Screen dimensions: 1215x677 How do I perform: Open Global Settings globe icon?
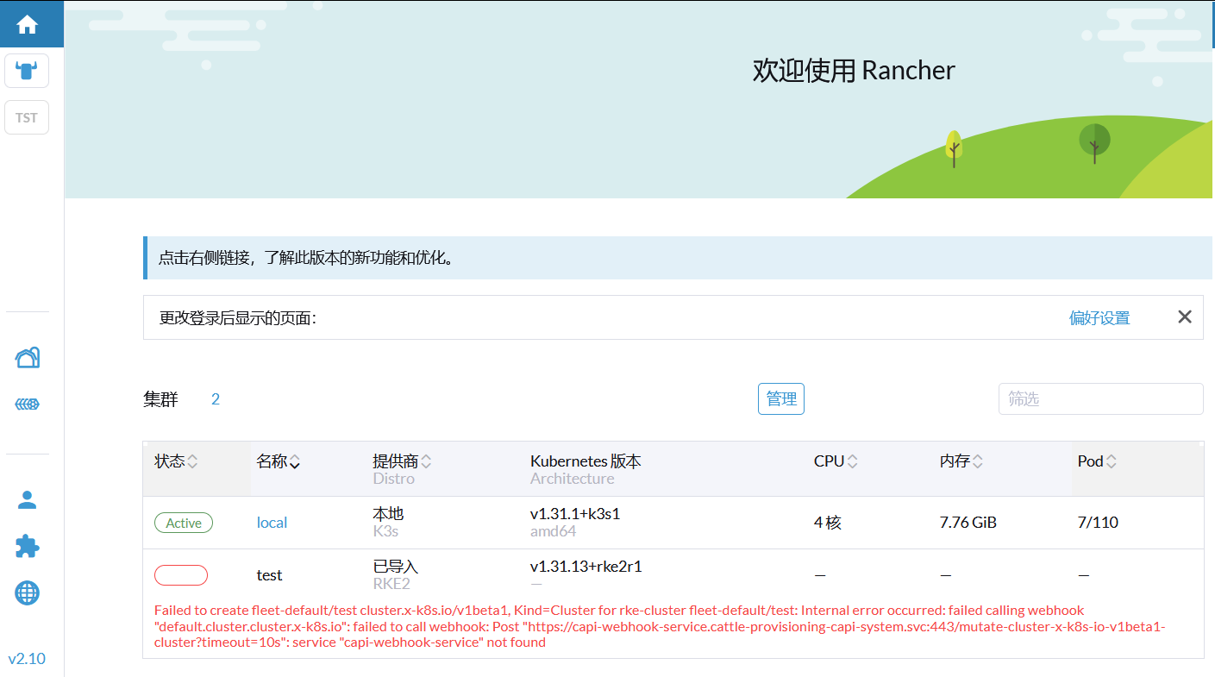pos(28,592)
